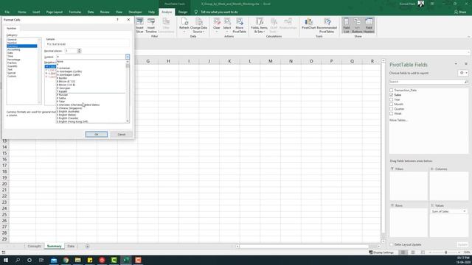472x265 pixels.
Task: Toggle the +/- Buttons ribbon icon
Action: 357,25
